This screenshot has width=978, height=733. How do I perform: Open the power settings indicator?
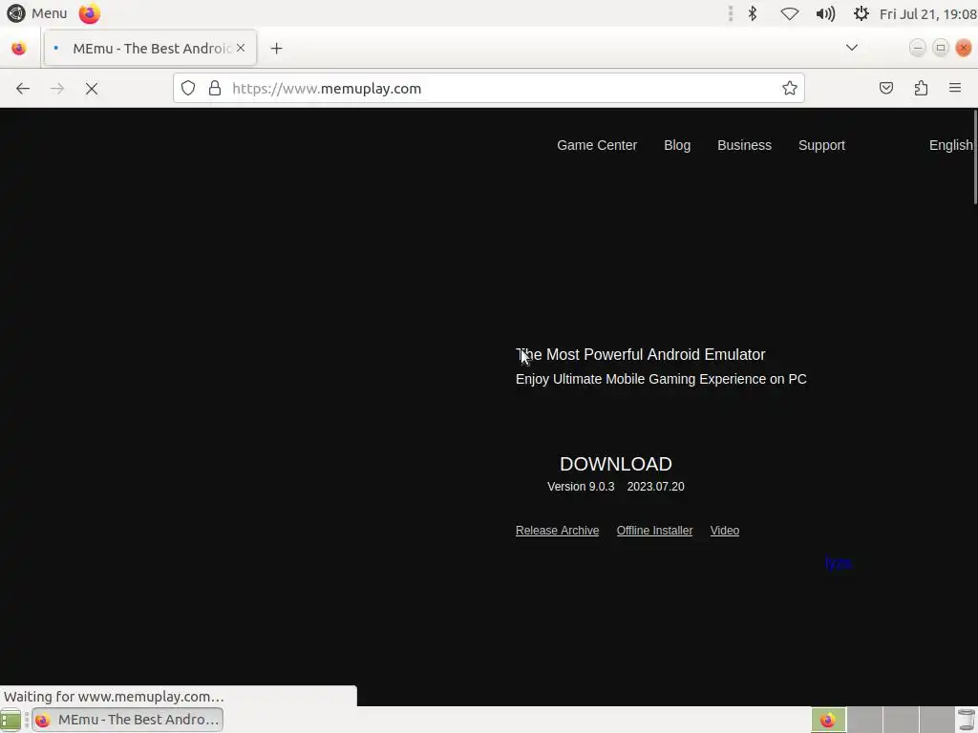(x=861, y=13)
